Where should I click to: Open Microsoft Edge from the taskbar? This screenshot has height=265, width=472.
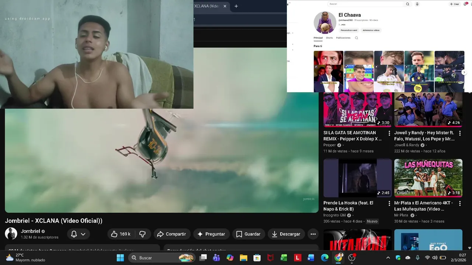[x=324, y=258]
